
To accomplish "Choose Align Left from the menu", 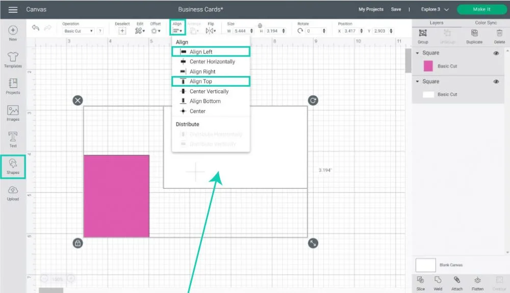I will (201, 52).
